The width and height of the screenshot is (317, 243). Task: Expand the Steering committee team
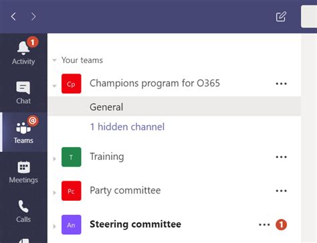(54, 226)
